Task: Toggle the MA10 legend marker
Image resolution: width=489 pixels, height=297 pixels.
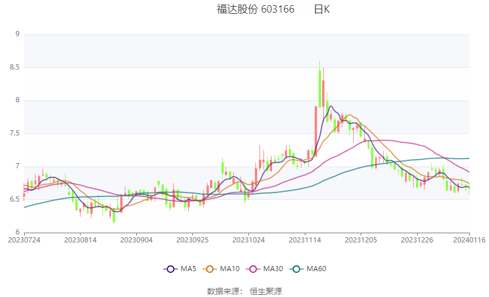Action: 209,269
